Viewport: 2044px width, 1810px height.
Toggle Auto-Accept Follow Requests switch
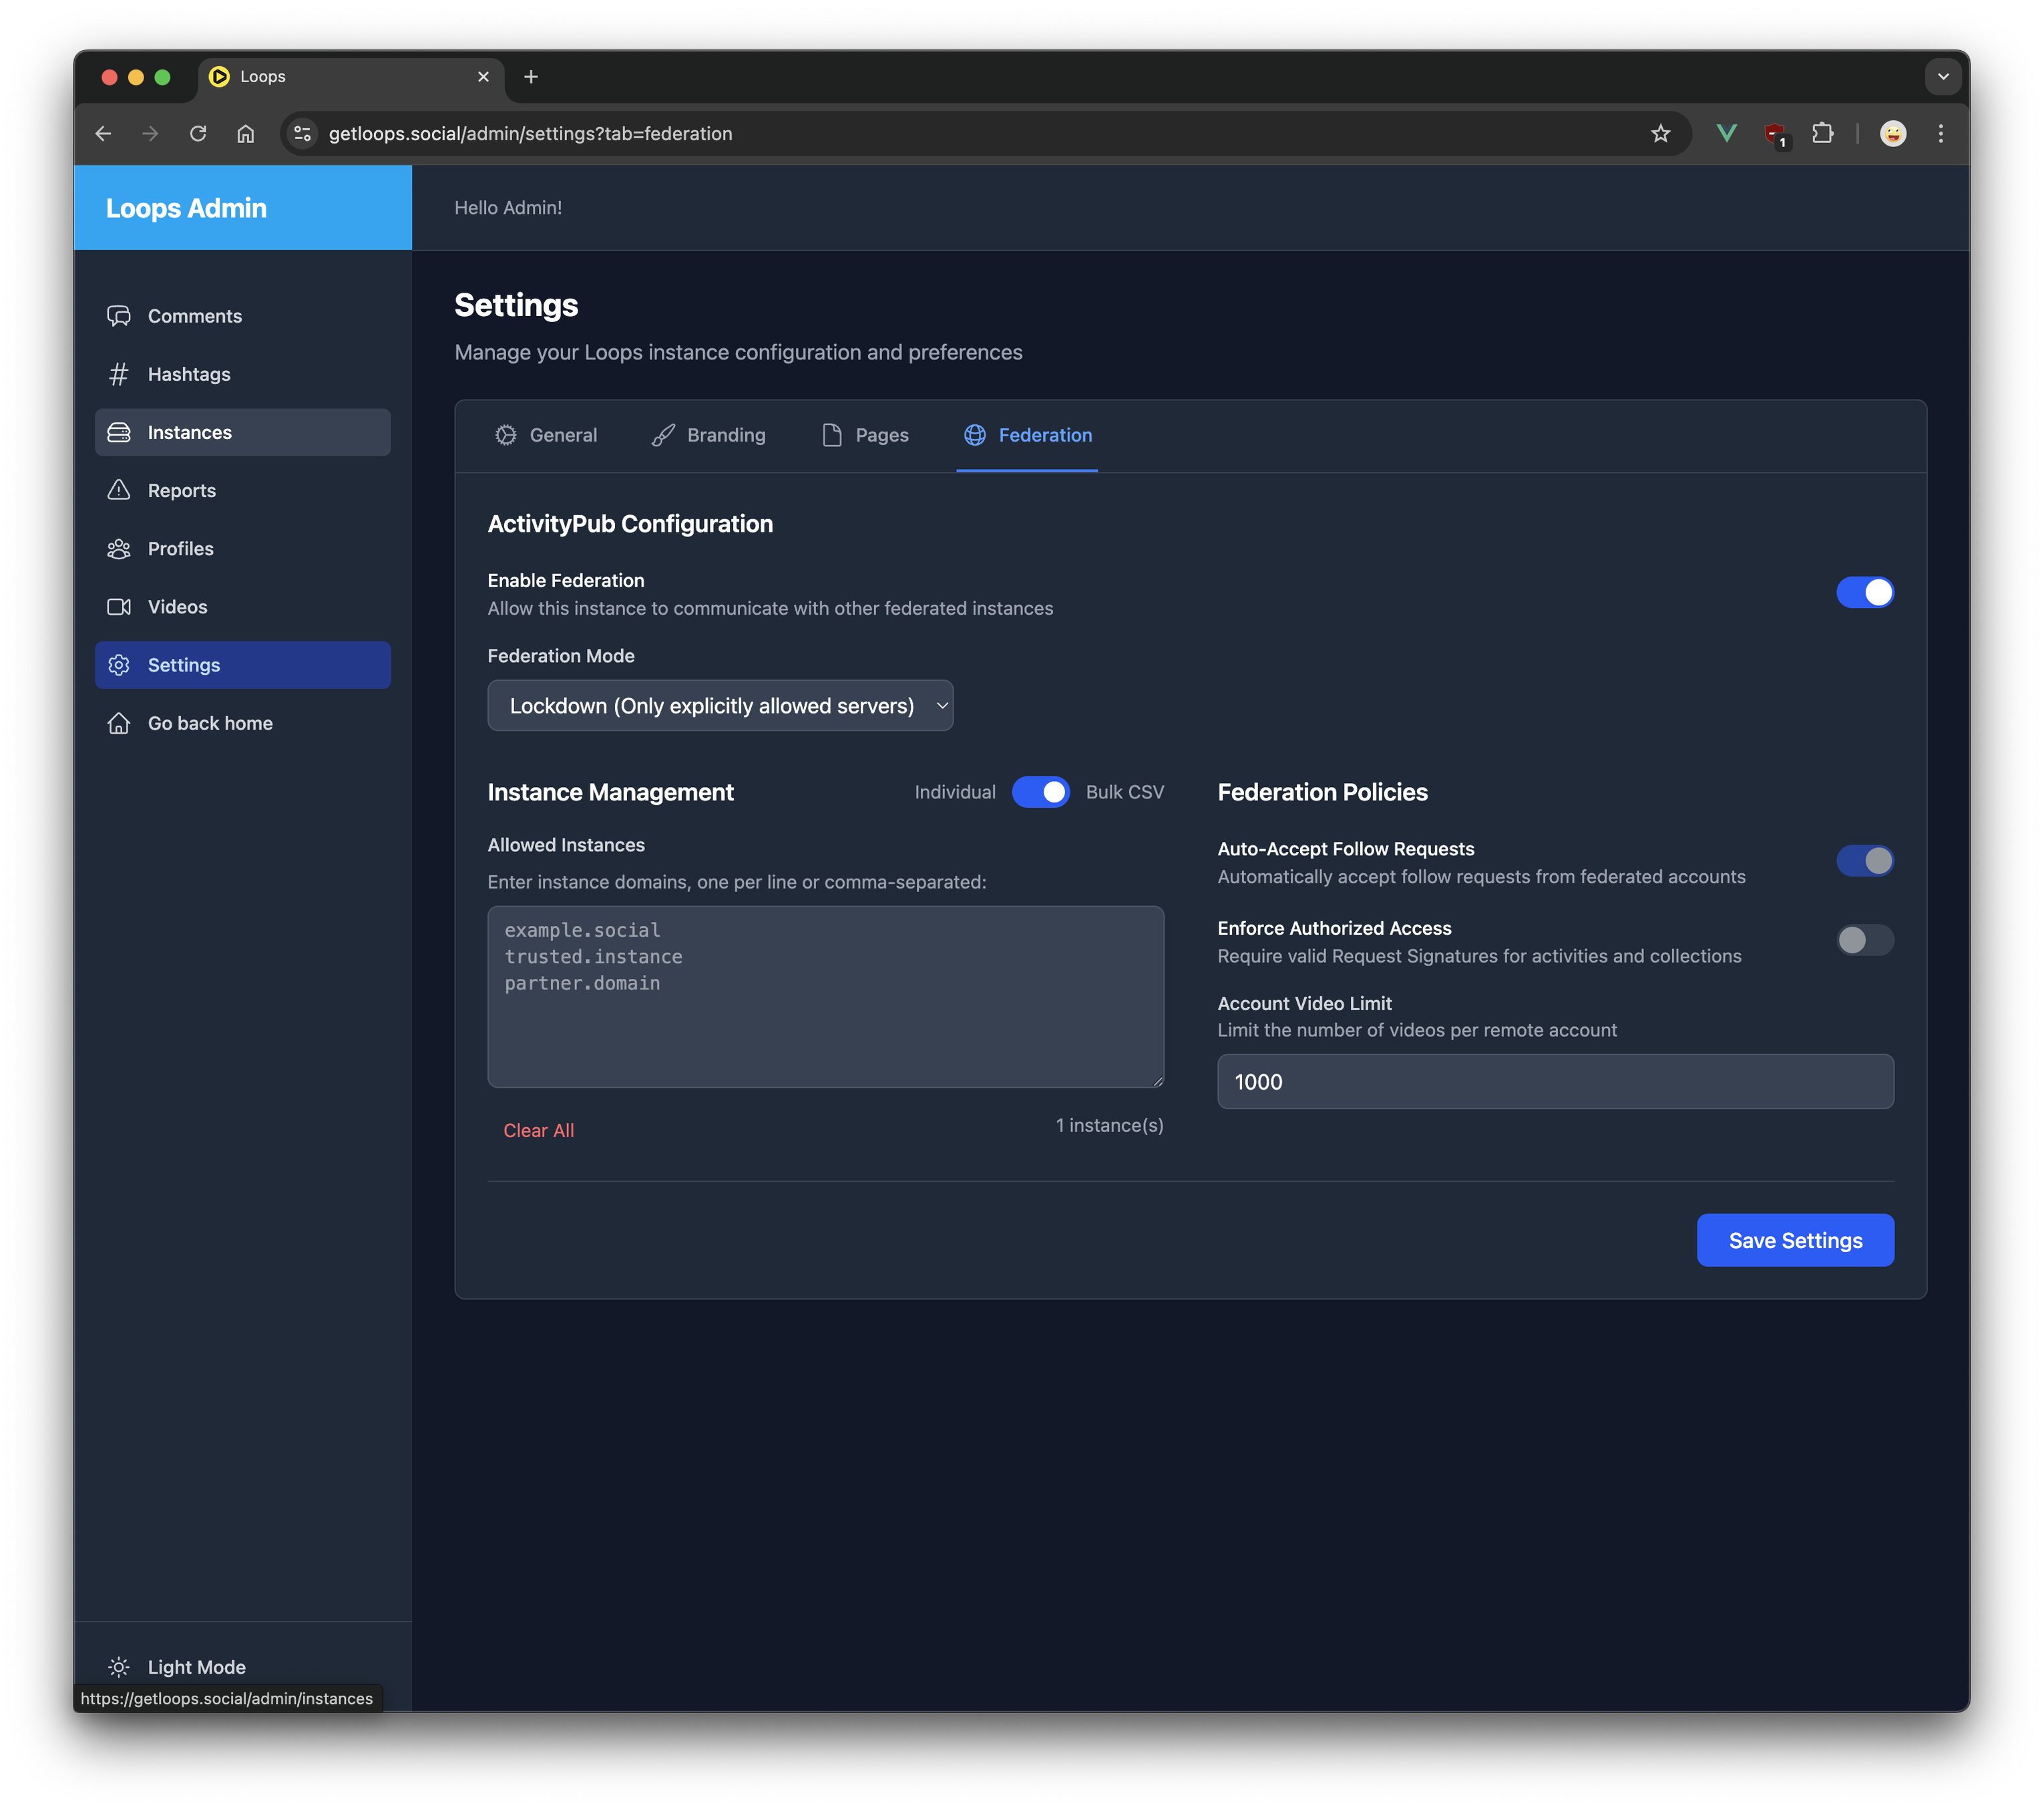click(x=1865, y=861)
